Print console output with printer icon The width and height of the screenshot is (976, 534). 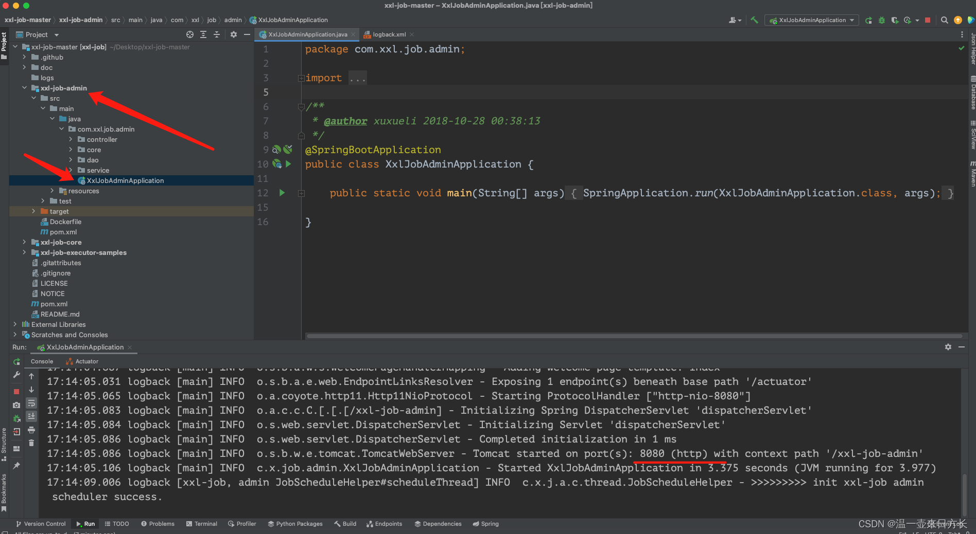[31, 430]
